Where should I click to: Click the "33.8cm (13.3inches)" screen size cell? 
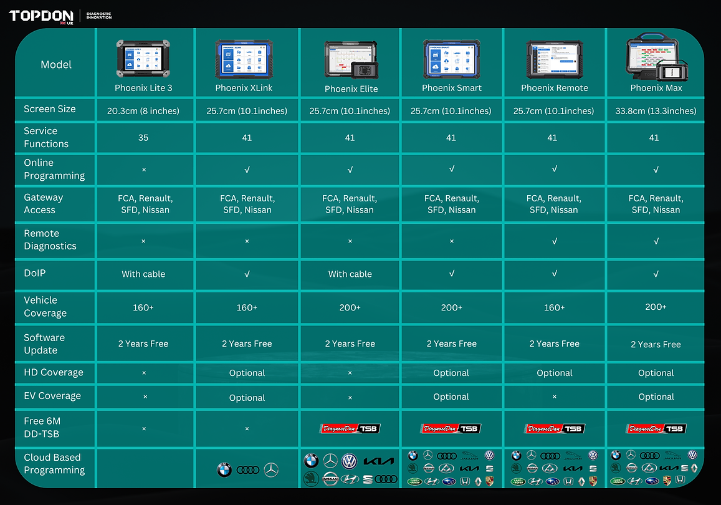tap(656, 111)
